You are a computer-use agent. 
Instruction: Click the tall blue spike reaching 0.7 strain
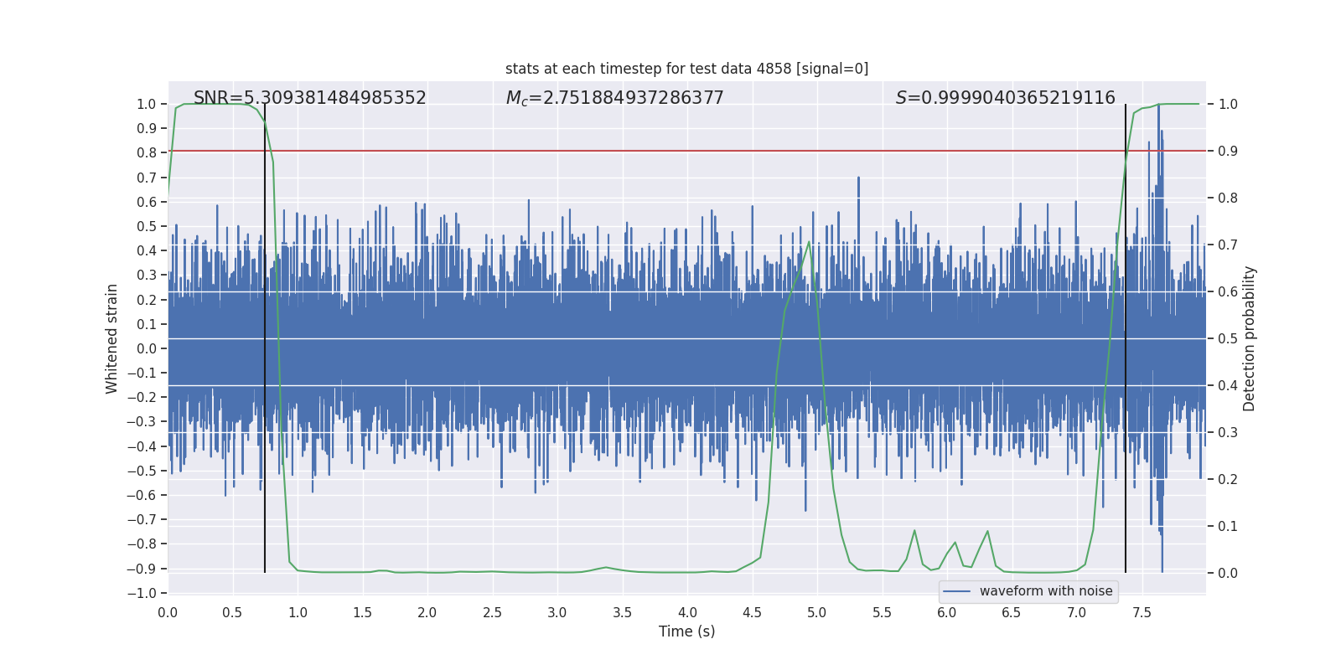858,181
